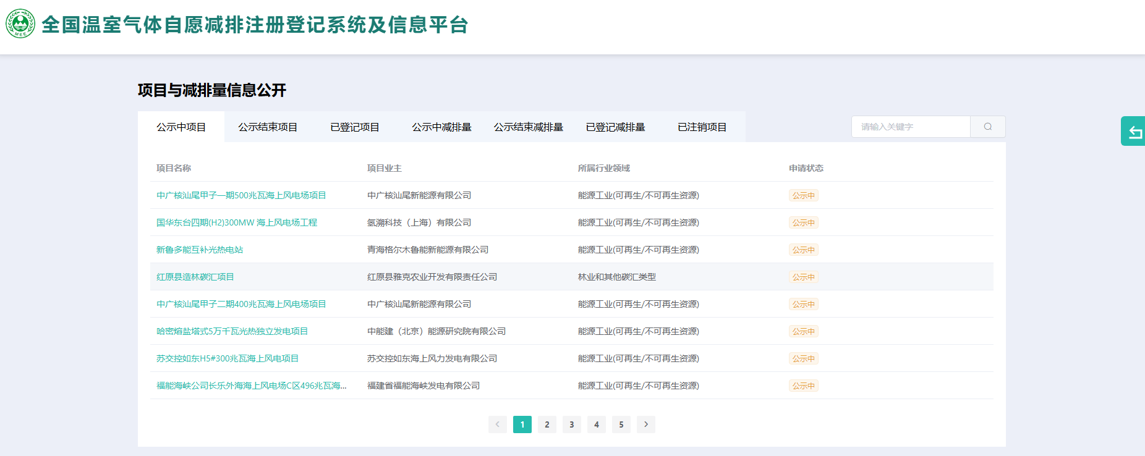Focus the 请输入关键字 search field
1145x456 pixels.
[911, 127]
